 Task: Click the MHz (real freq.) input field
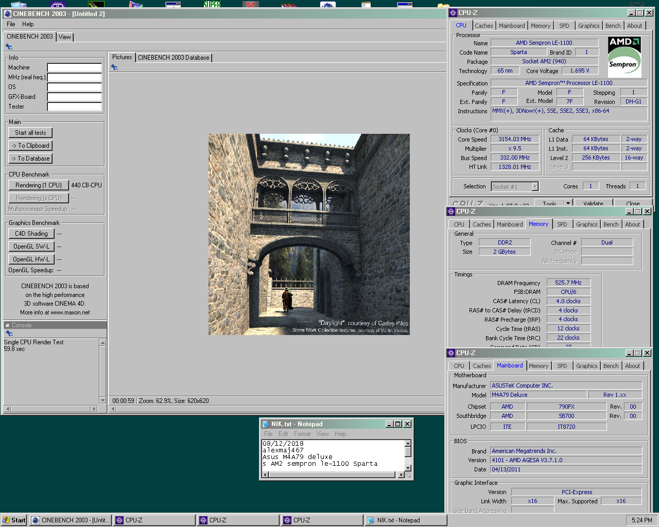tap(75, 77)
